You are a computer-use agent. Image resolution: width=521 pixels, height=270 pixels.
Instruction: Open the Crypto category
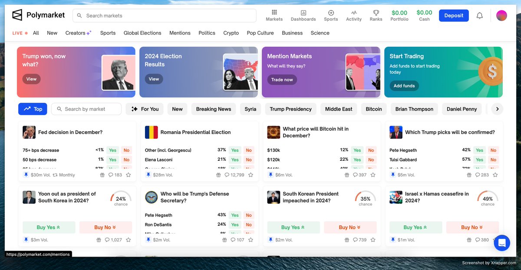(231, 33)
